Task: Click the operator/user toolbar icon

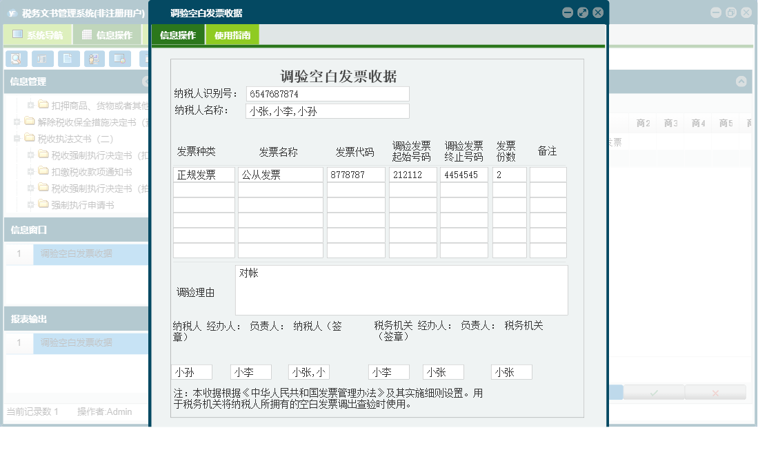Action: (x=95, y=59)
